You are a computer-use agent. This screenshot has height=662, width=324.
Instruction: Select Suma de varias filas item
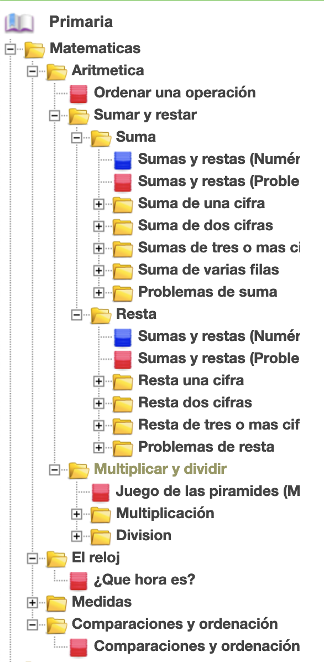point(208,270)
